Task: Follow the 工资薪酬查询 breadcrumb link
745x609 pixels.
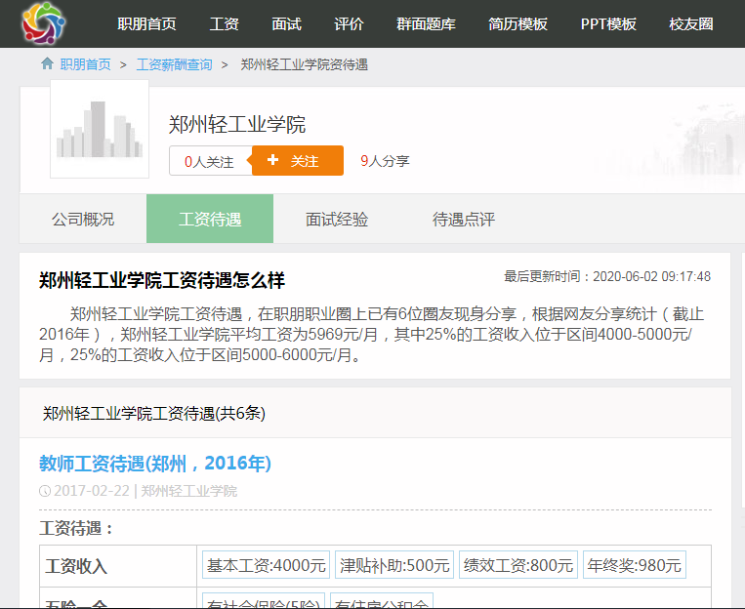Action: 175,64
